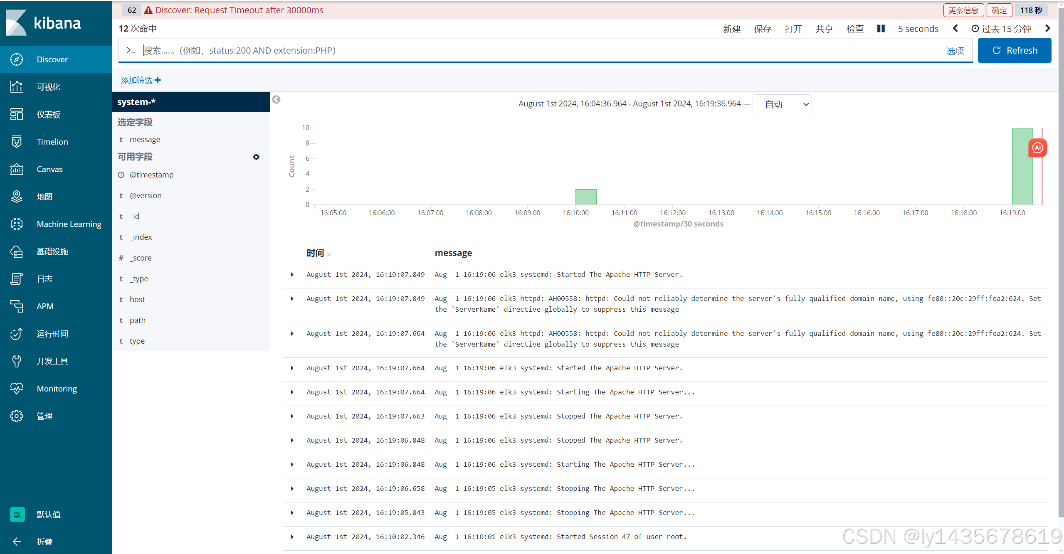Open the 日志 logs icon

click(17, 279)
